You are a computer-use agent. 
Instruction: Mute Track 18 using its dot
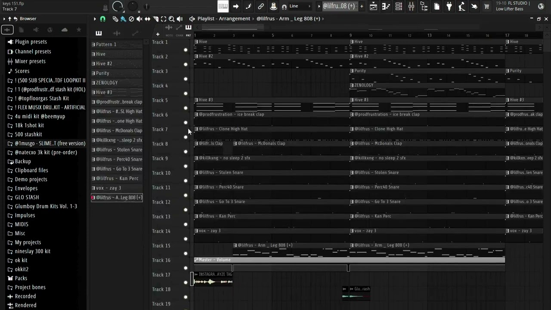tap(186, 297)
